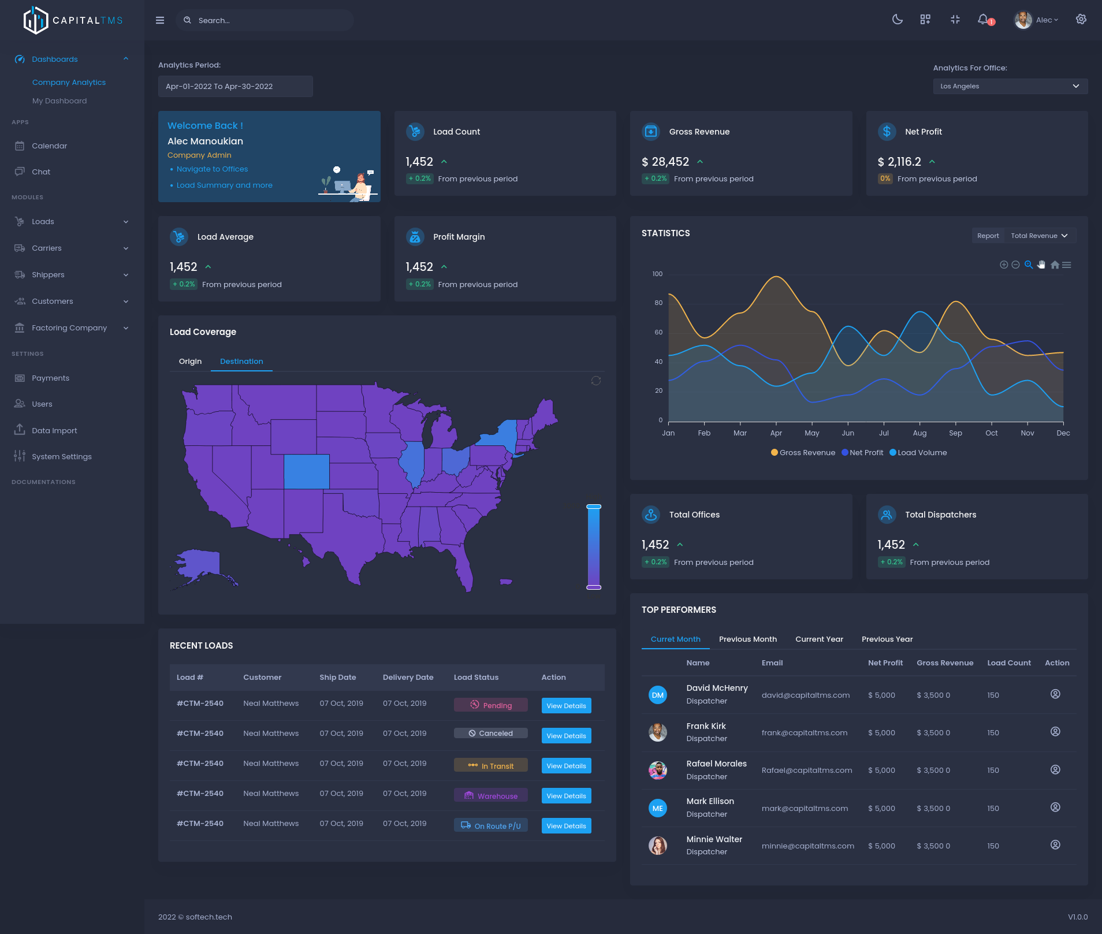
Task: Click View Details for the Pending load
Action: click(x=566, y=706)
